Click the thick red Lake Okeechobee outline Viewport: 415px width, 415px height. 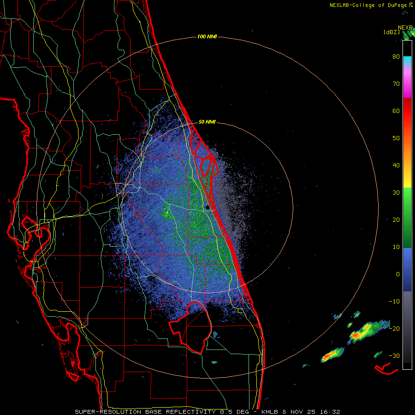click(x=190, y=327)
